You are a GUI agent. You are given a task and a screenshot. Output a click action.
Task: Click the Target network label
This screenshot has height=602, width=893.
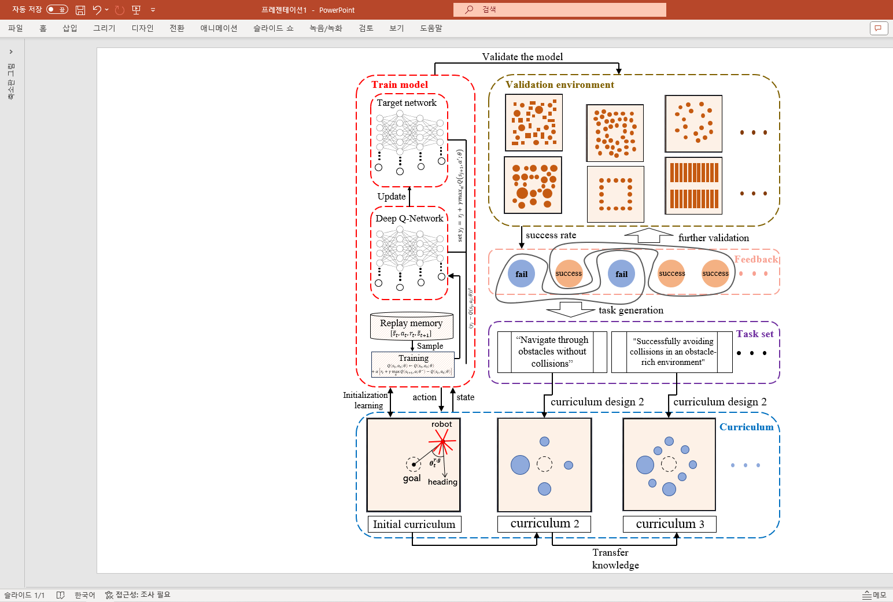(x=407, y=102)
